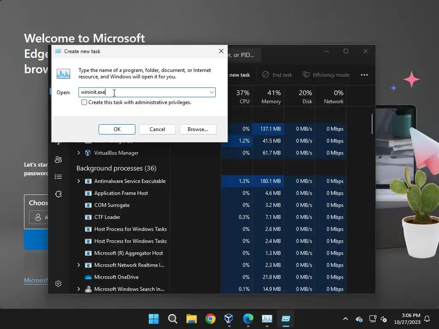This screenshot has width=439, height=329.
Task: Launch Google Chrome from taskbar
Action: pos(210,319)
